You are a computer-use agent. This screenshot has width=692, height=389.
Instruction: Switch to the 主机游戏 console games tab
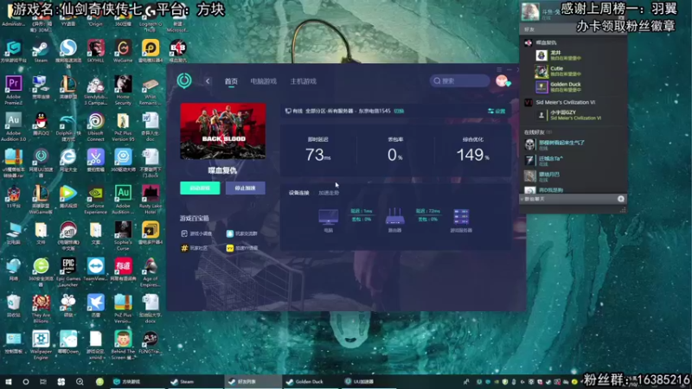pyautogui.click(x=304, y=81)
